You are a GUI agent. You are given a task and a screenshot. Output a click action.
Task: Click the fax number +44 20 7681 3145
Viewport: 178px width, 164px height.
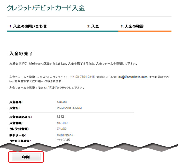82,77
